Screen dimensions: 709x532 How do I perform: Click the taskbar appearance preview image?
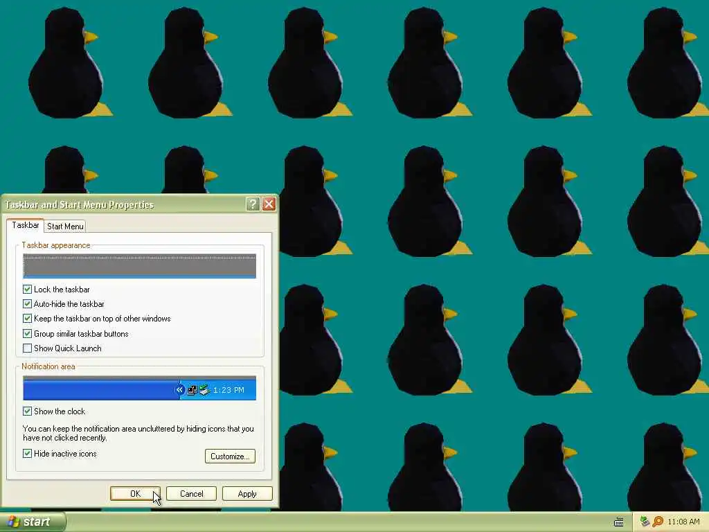(x=139, y=266)
